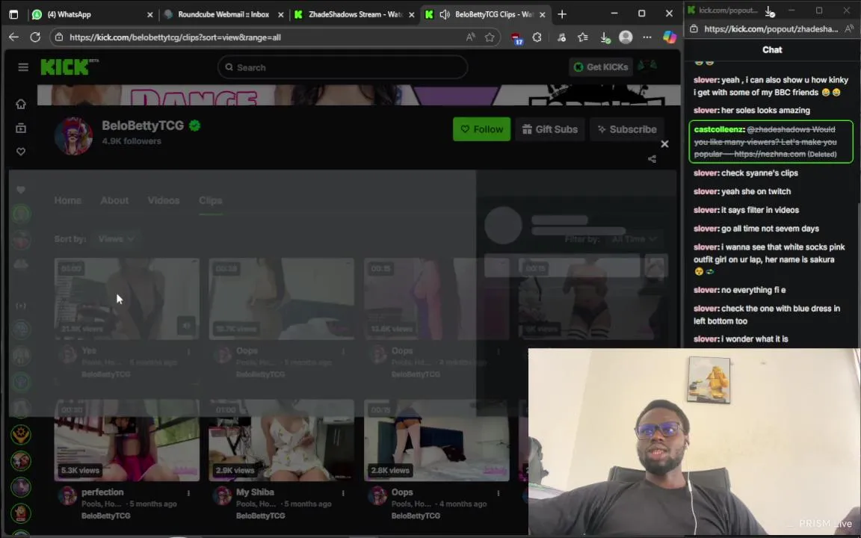Click BeloBettyTCG name under perfection clip
The height and width of the screenshot is (538, 861).
tap(106, 516)
